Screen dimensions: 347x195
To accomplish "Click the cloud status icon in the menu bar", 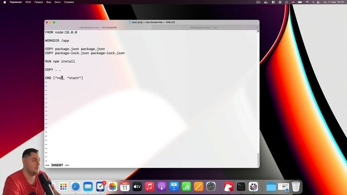I will (266, 2).
